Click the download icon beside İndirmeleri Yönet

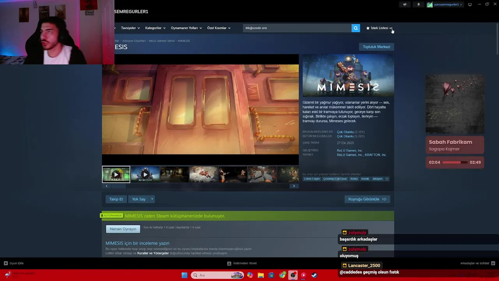click(229, 263)
